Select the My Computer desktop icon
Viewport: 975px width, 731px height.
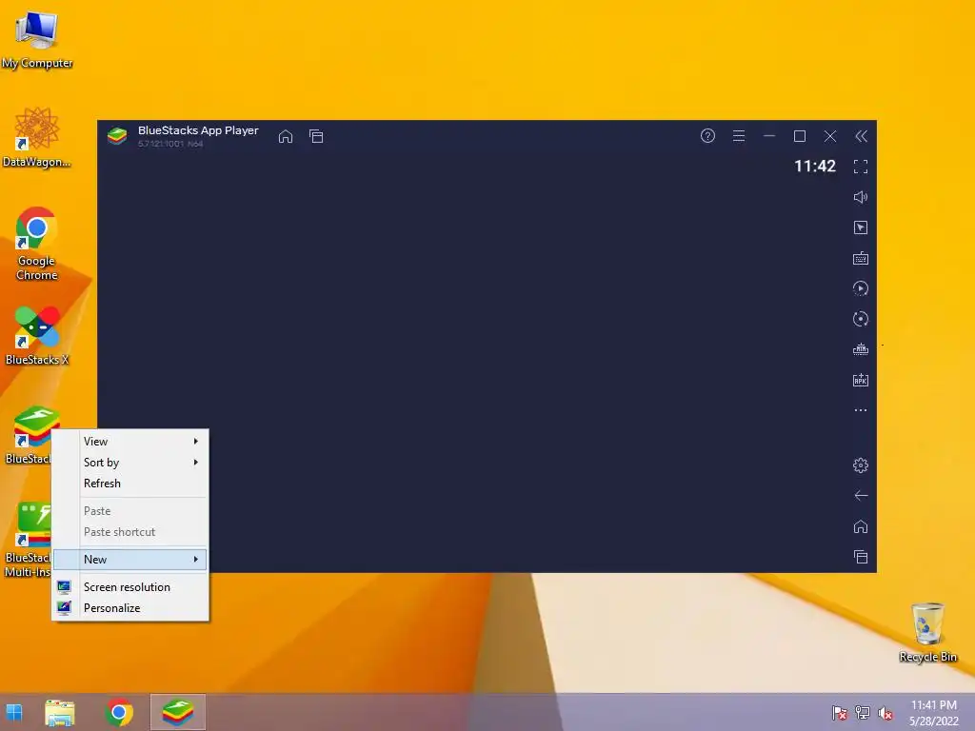pos(37,41)
